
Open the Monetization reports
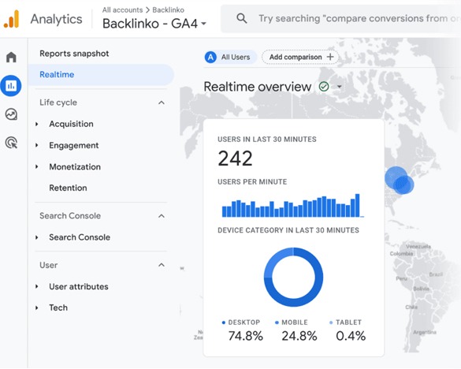[x=75, y=167]
